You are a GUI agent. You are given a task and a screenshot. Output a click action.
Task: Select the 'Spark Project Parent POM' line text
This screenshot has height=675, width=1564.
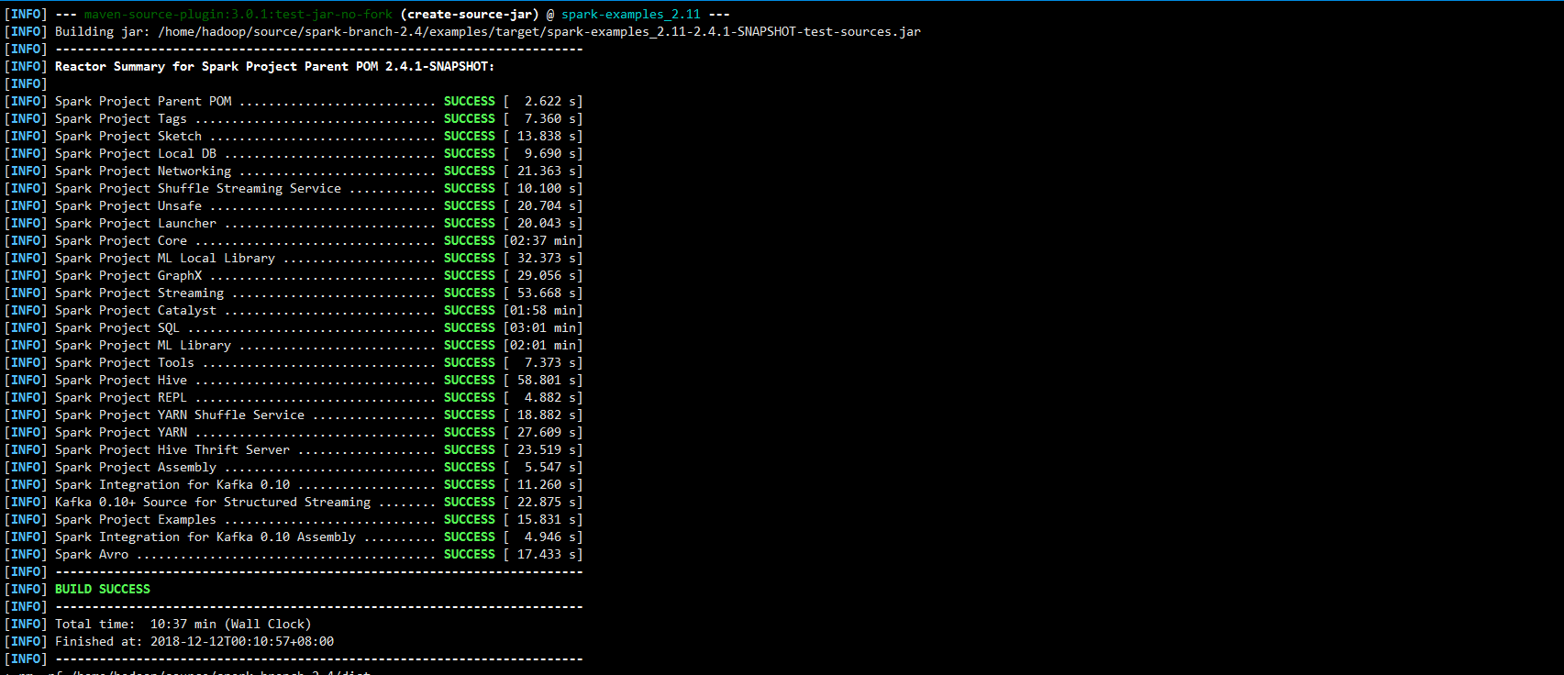[143, 102]
